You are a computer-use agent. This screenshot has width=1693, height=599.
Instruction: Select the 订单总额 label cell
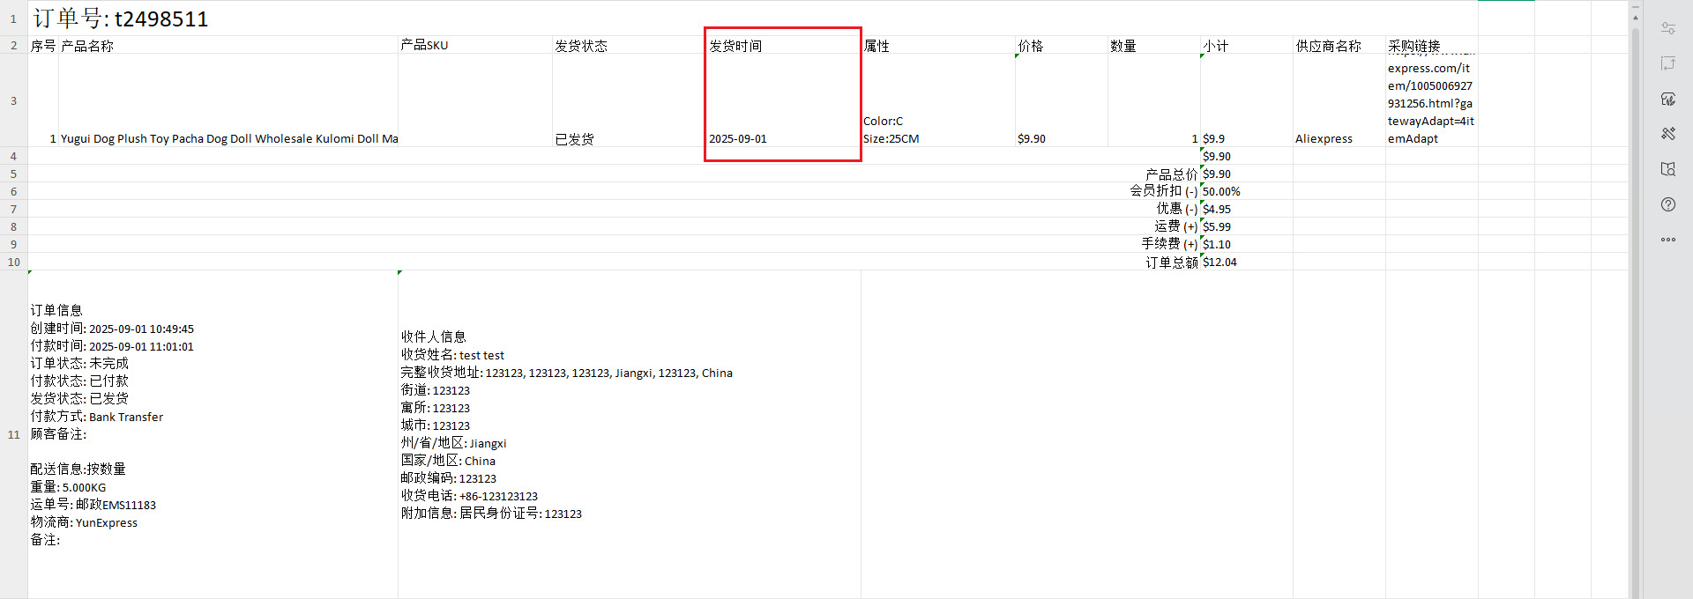click(614, 262)
